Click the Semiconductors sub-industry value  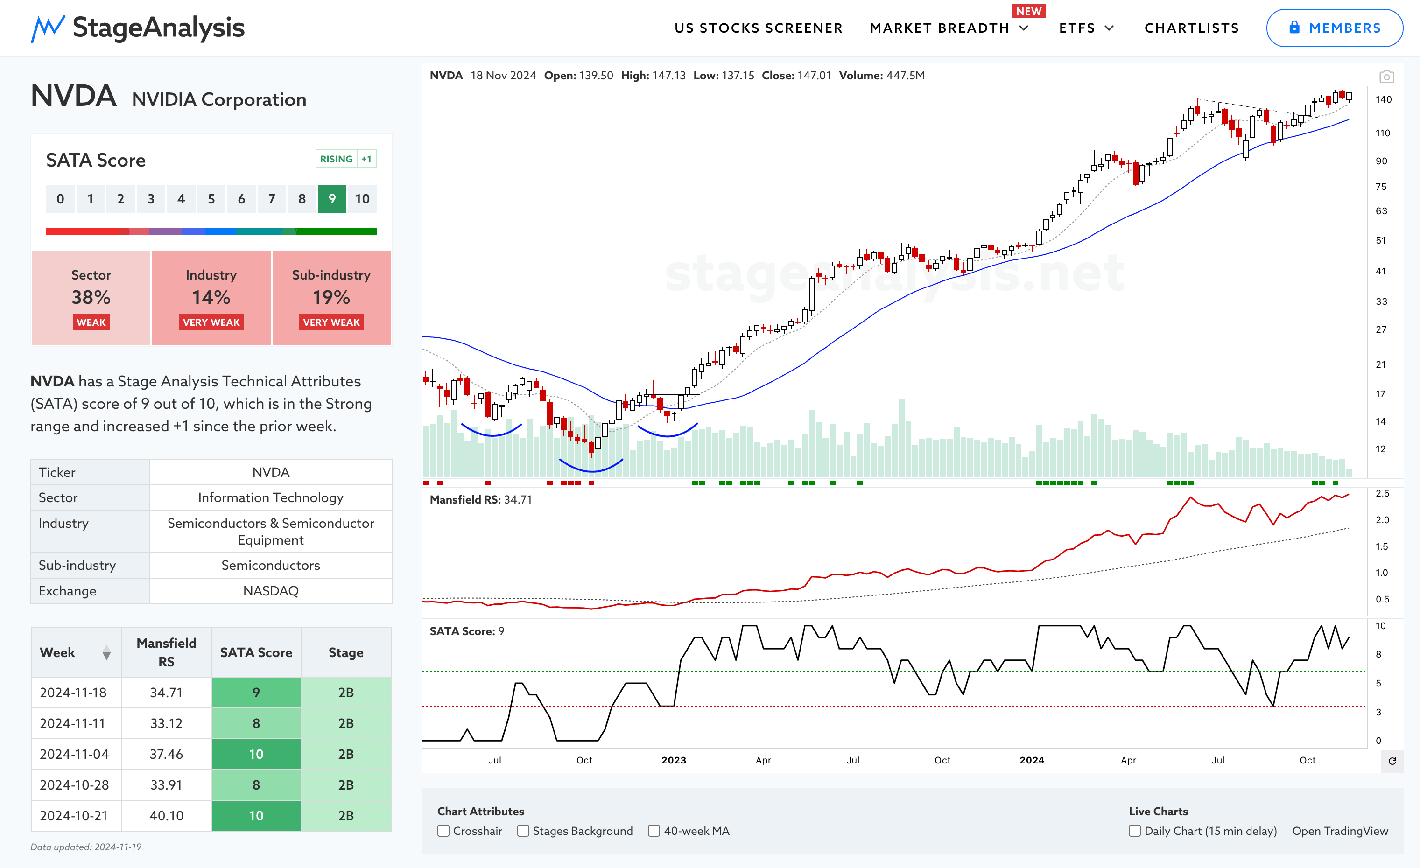(271, 565)
